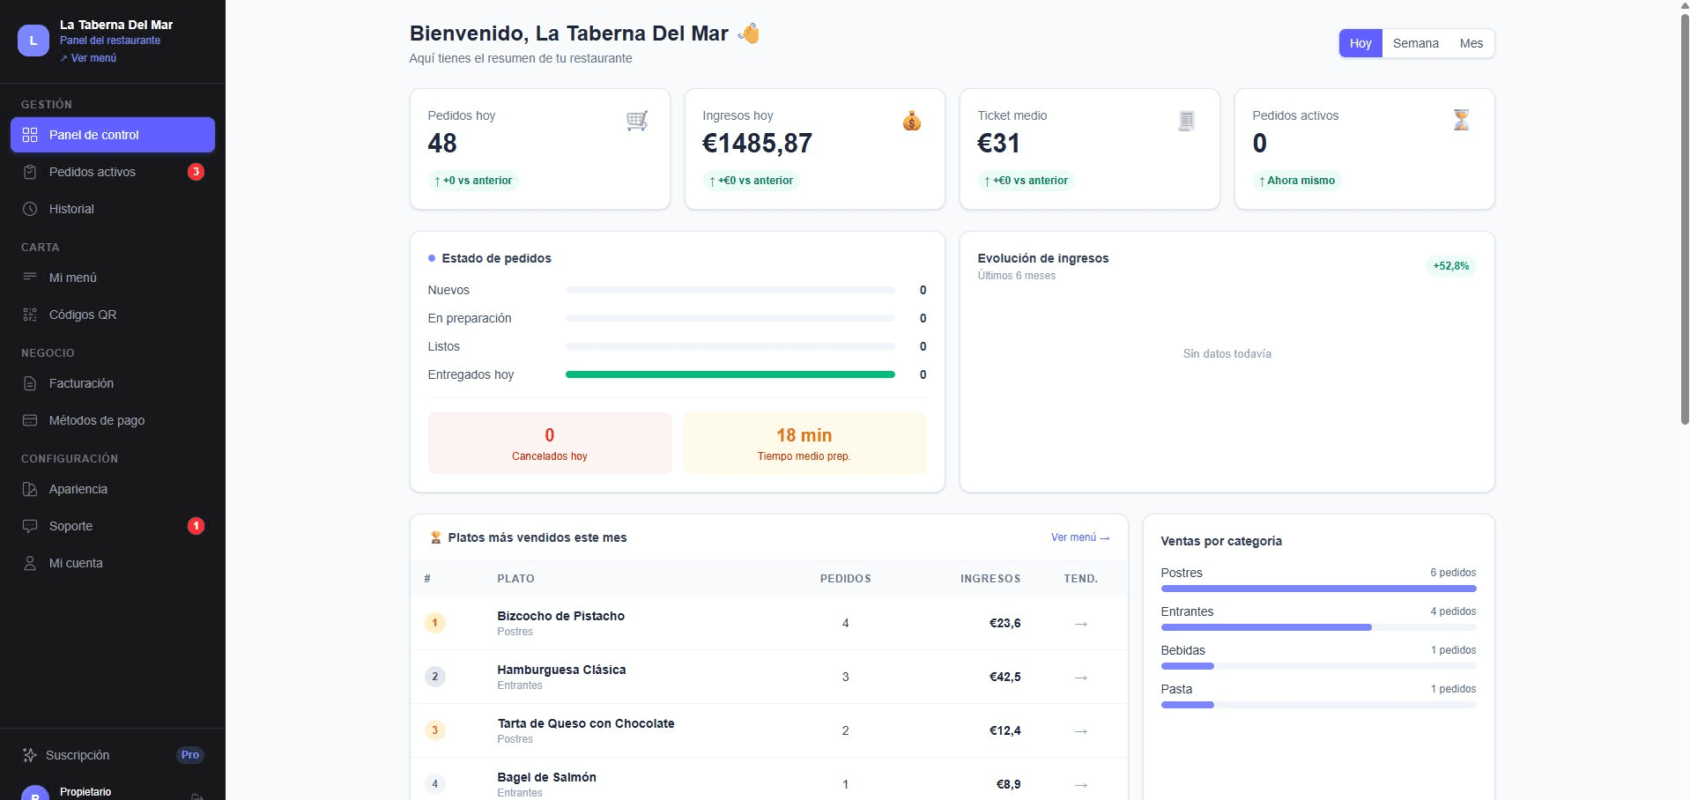Click the Panel de control grid icon
Screen dimensions: 1690x800
pos(30,135)
